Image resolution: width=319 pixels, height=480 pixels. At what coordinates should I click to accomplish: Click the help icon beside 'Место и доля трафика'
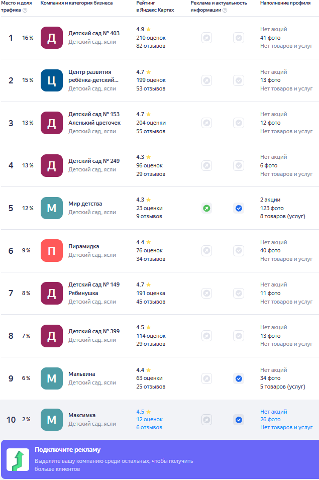pos(25,10)
